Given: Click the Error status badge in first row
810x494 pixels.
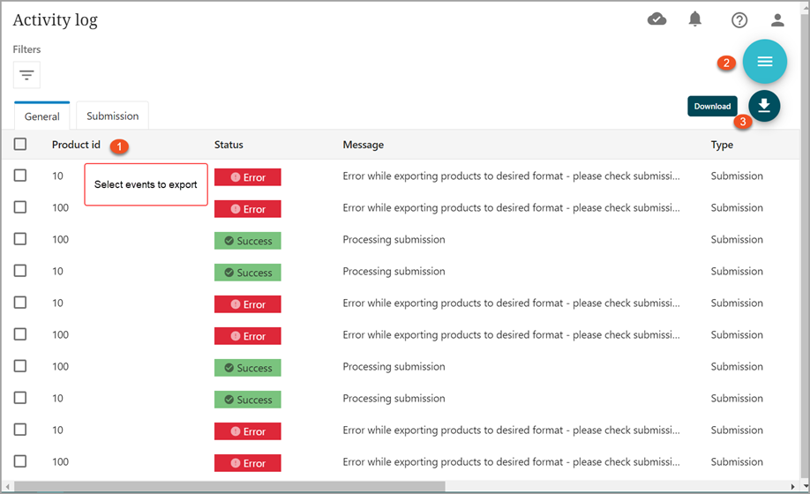Looking at the screenshot, I should (x=247, y=177).
